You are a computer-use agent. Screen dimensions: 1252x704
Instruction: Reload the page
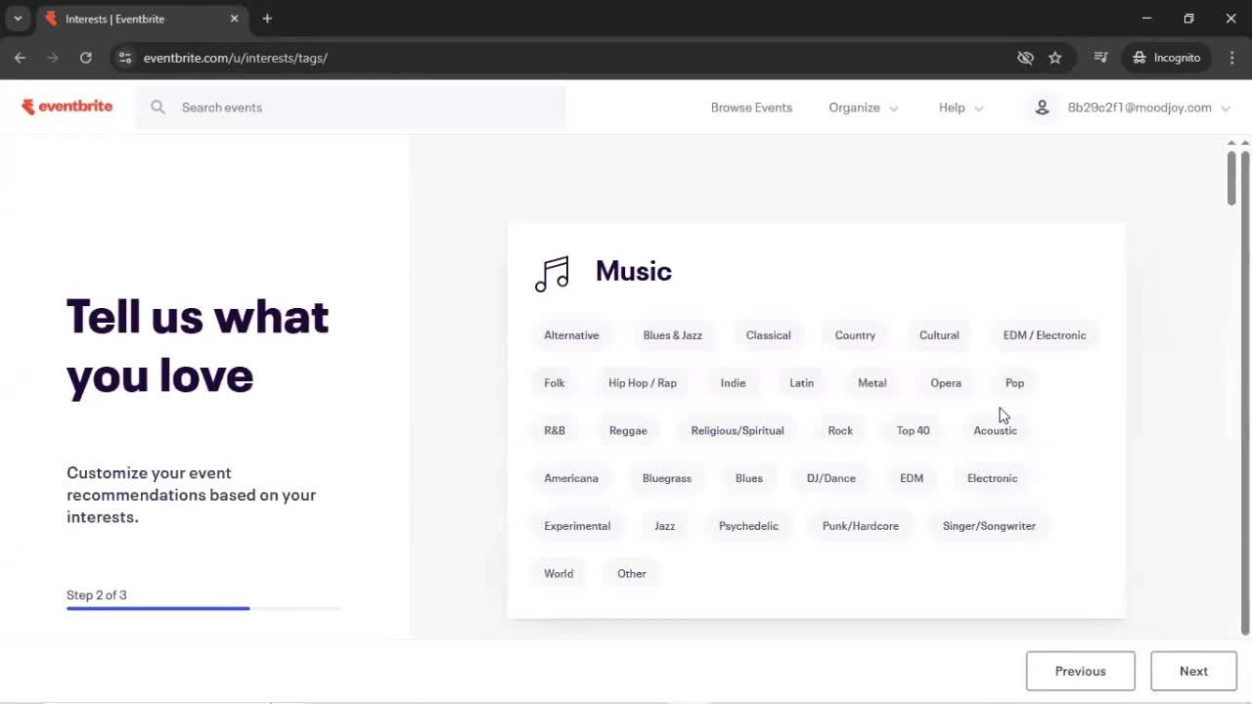point(86,58)
